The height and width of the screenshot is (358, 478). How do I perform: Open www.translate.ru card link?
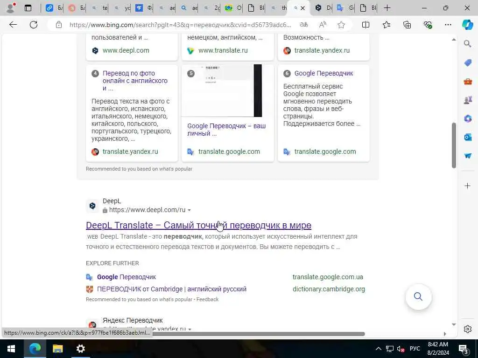point(223,50)
